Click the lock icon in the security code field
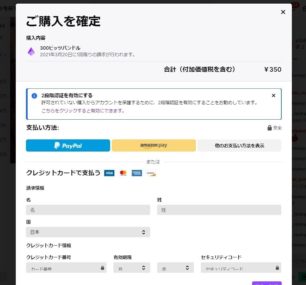This screenshot has height=285, width=306. coord(277,268)
